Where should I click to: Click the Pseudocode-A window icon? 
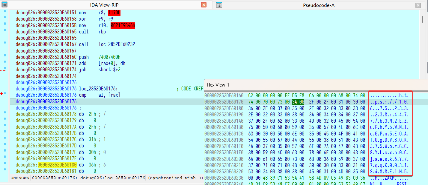point(219,5)
